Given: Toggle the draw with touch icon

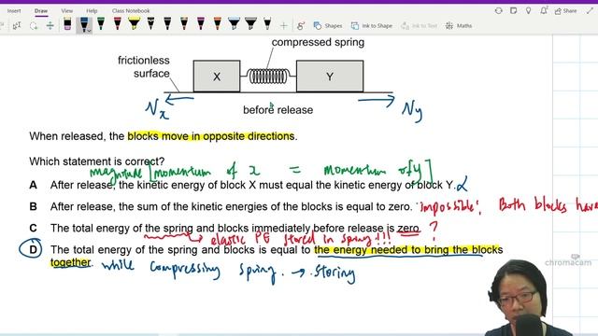Looking at the screenshot, I should [x=301, y=25].
